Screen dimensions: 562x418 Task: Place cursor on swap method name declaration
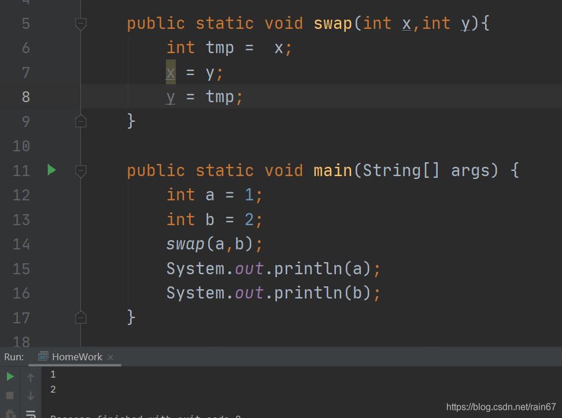(x=332, y=24)
